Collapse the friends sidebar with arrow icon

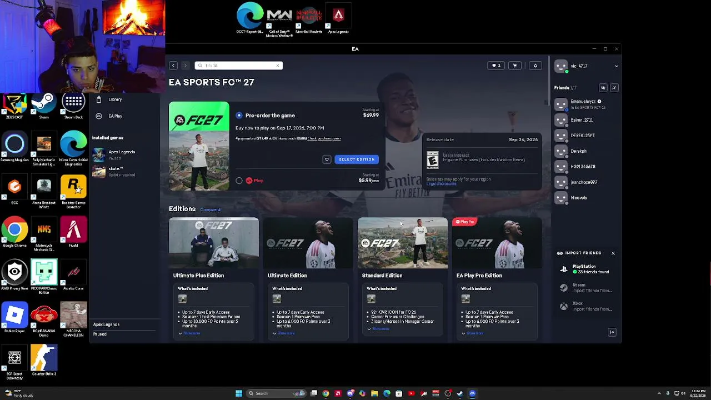(x=612, y=332)
